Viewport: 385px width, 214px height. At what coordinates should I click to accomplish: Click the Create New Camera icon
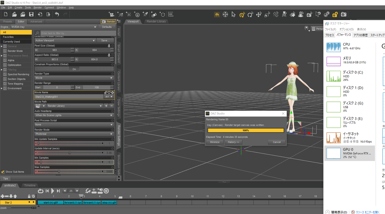click(x=111, y=14)
